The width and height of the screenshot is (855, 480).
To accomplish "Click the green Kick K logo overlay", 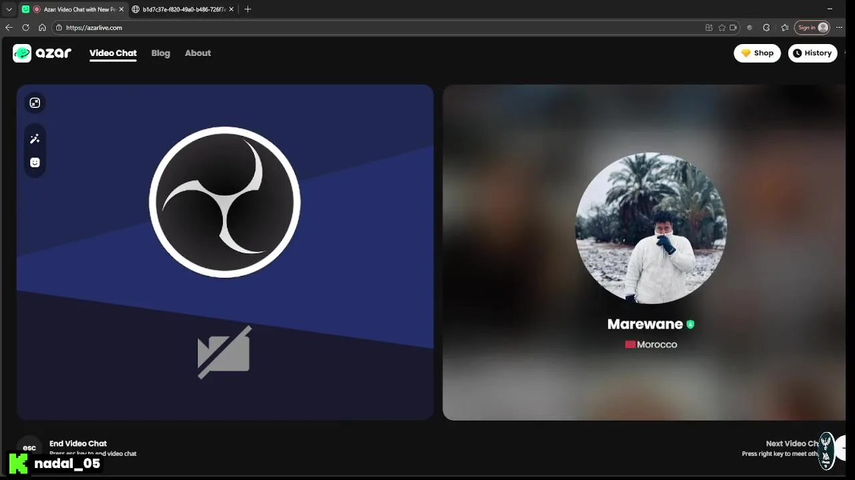I will [x=18, y=463].
